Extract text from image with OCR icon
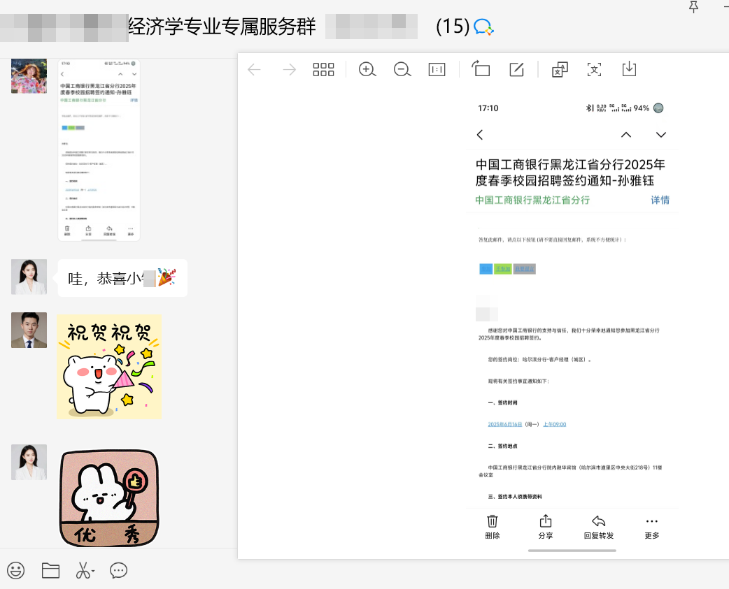 (594, 69)
